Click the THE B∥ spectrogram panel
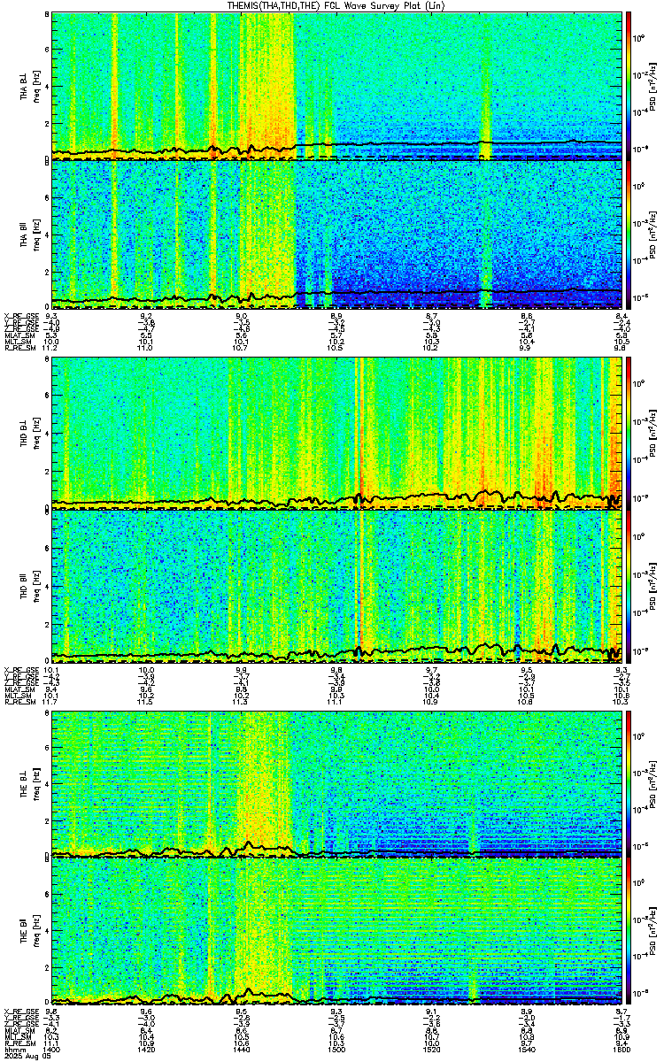 336,931
